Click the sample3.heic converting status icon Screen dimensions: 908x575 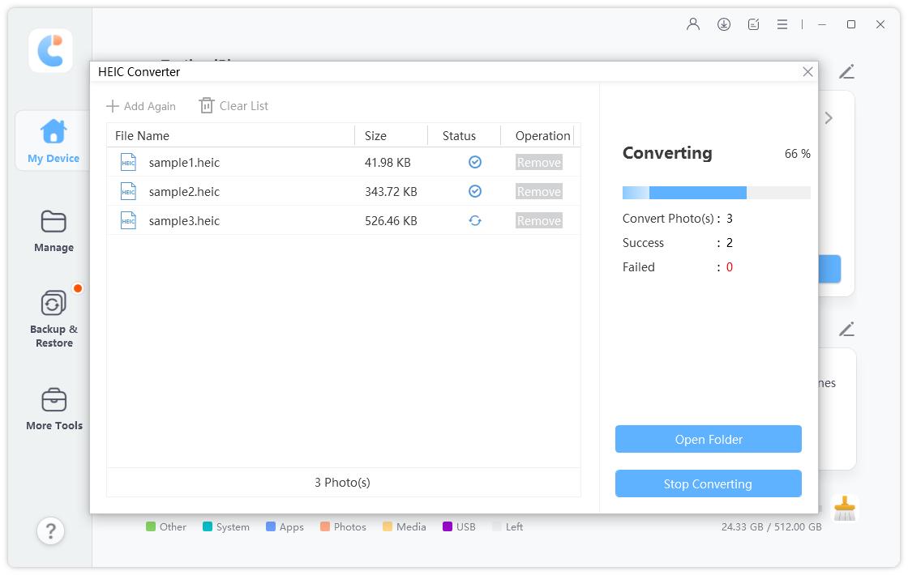click(475, 221)
